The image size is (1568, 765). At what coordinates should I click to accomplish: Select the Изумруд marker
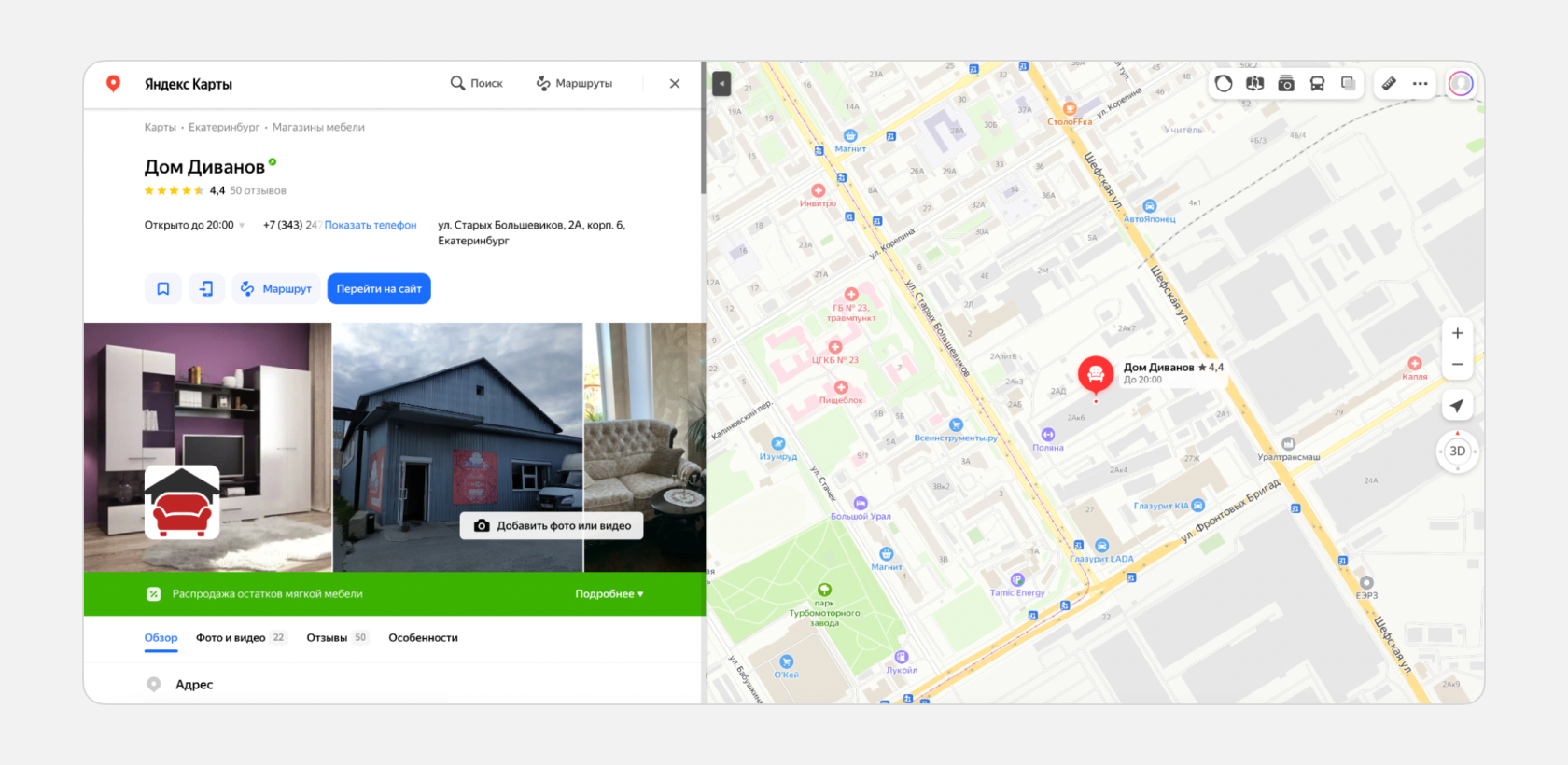pos(778,444)
